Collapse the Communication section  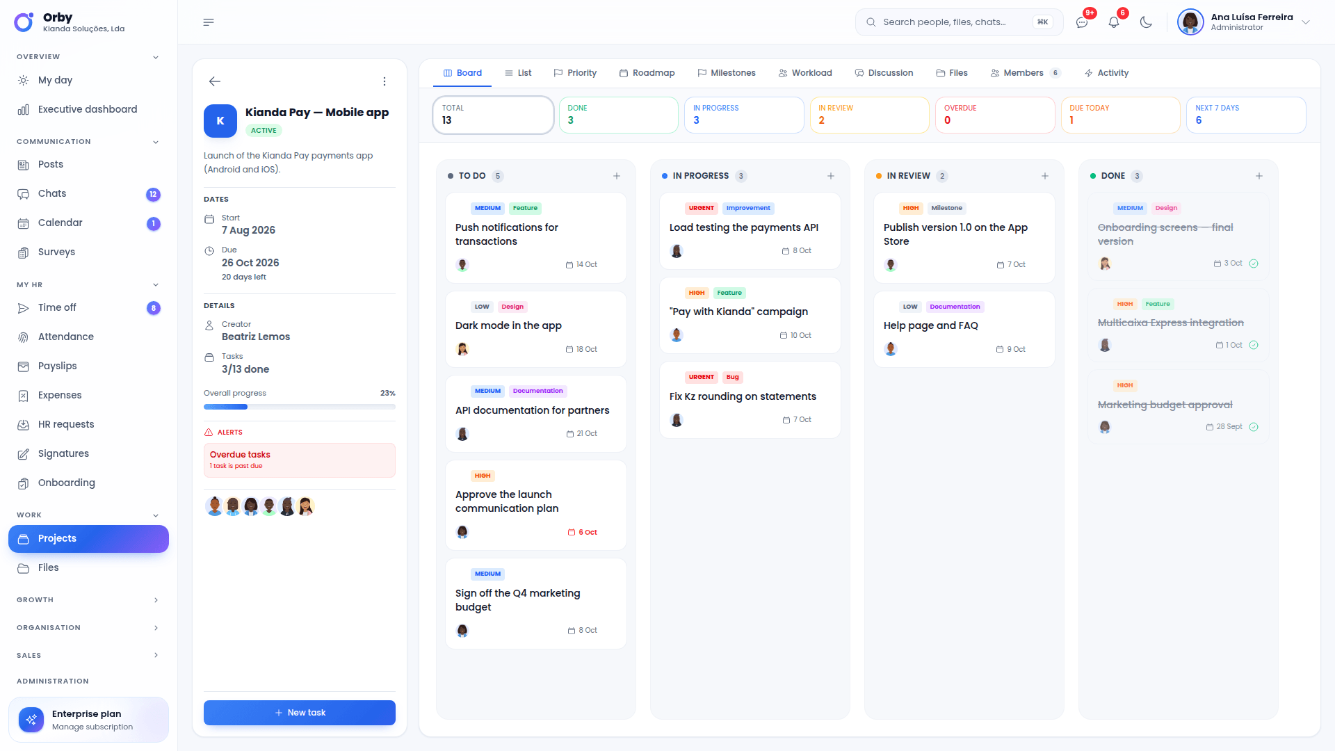tap(156, 142)
